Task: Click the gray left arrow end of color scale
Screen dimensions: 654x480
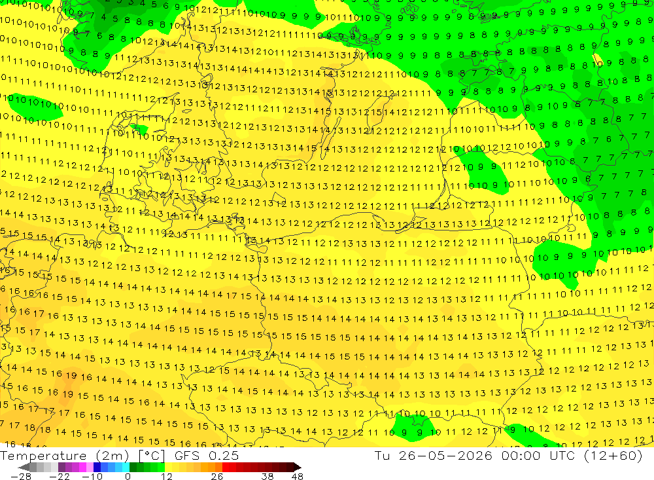Action: 24,467
